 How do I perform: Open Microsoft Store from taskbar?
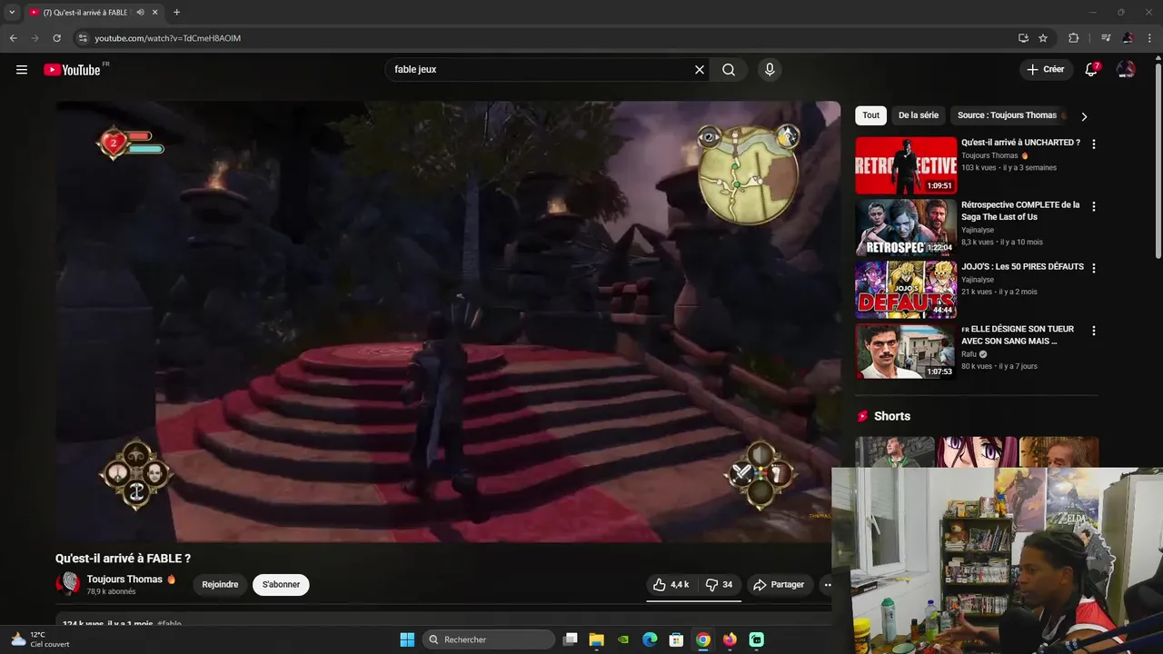click(676, 639)
